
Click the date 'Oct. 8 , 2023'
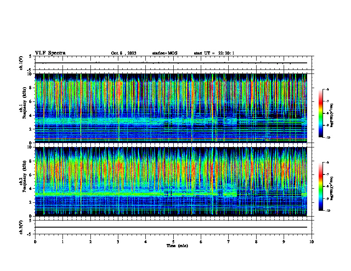(124, 53)
